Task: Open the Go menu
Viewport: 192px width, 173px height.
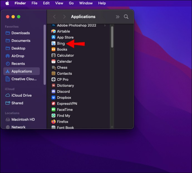Action: 71,3
